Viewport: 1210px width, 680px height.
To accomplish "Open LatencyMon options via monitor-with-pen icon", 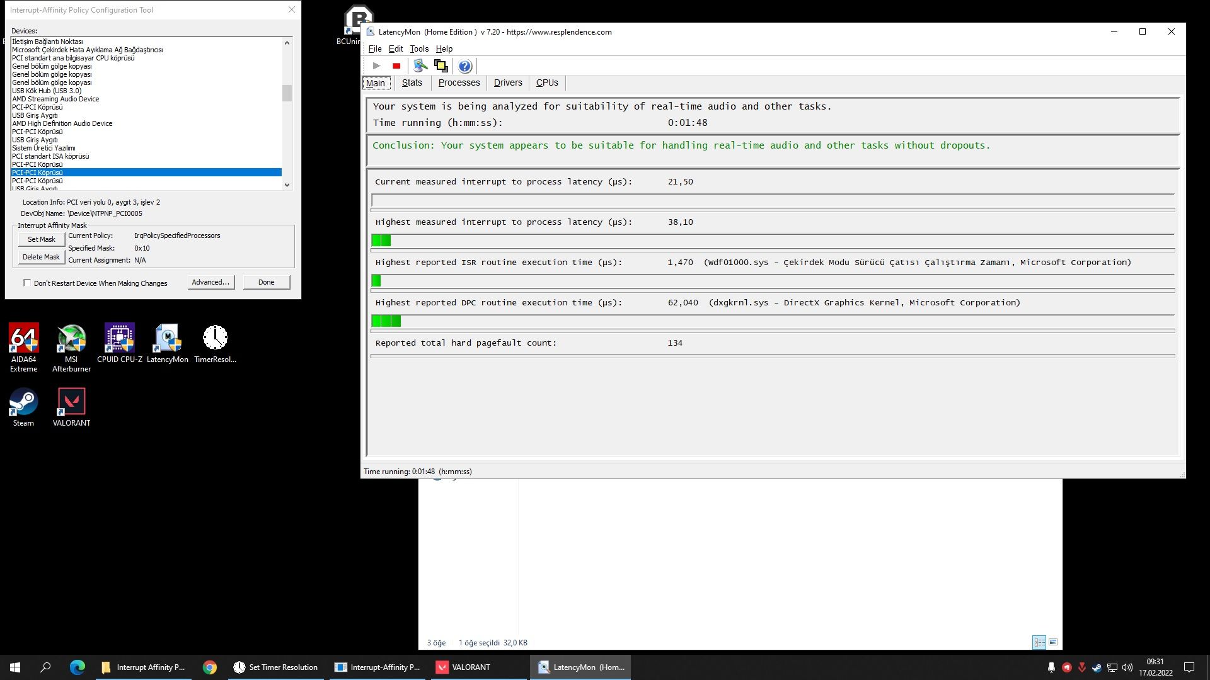I will pyautogui.click(x=420, y=65).
